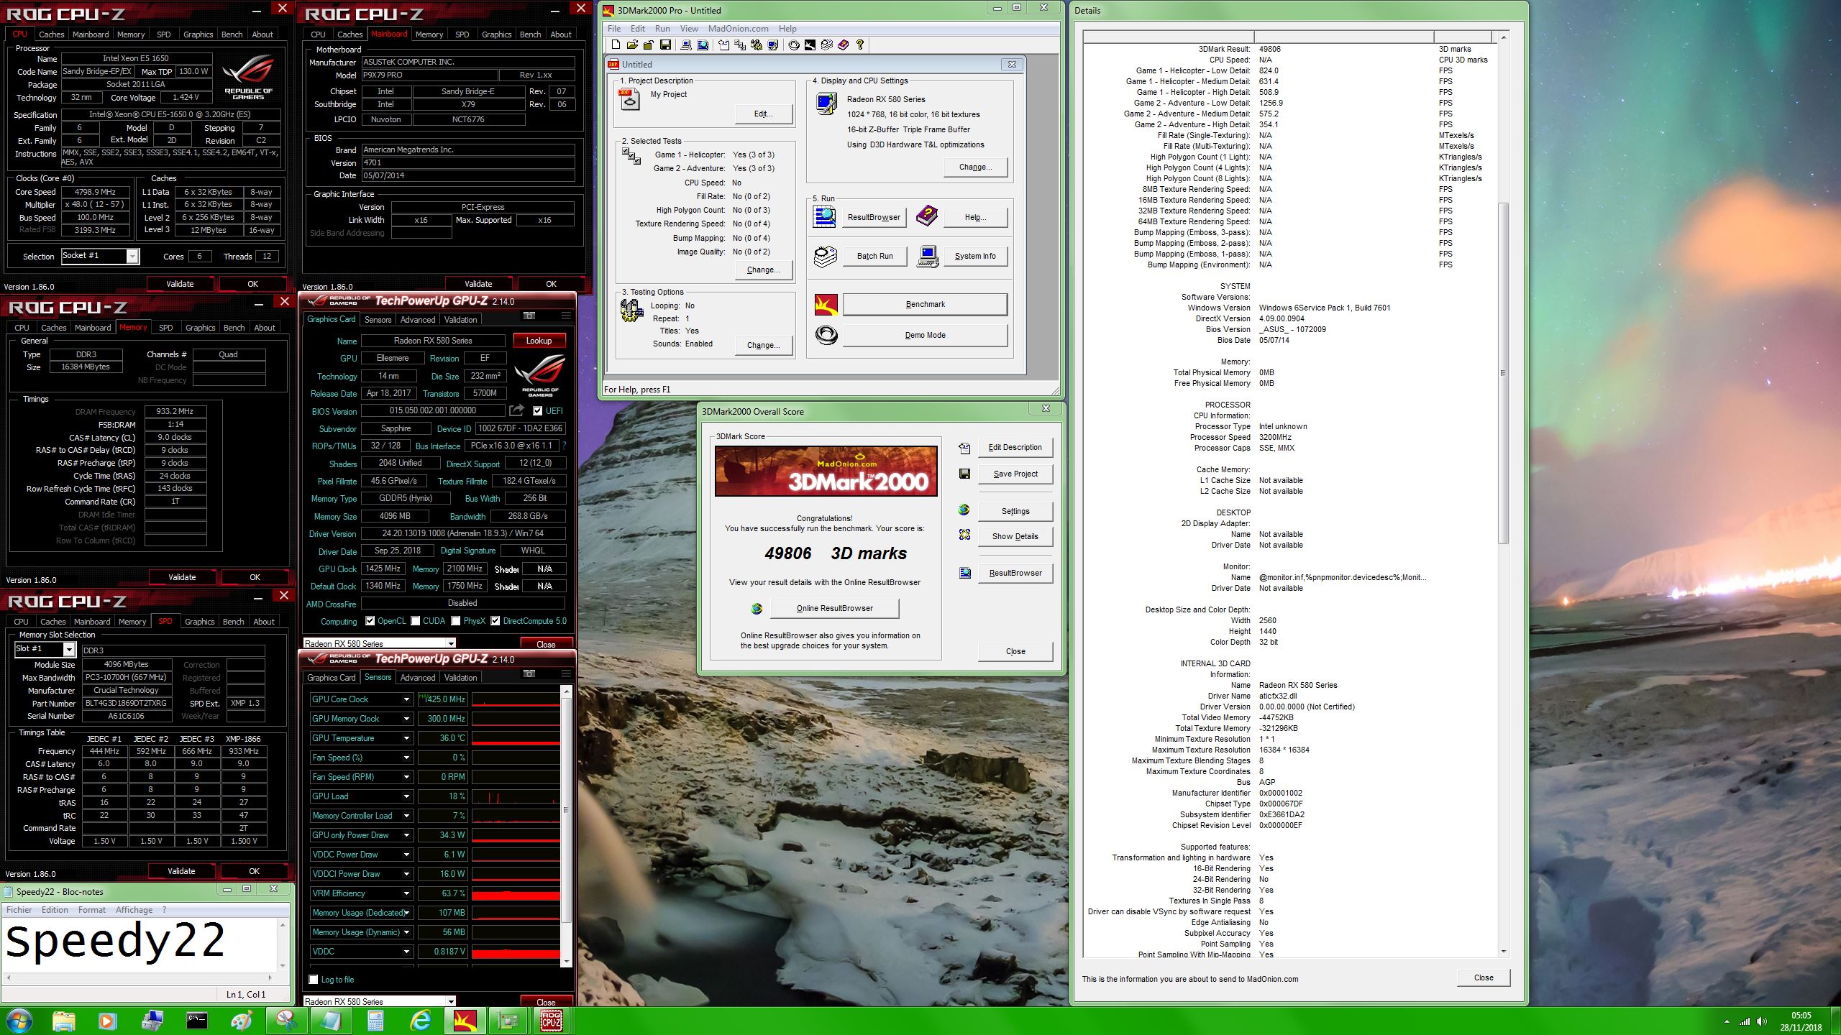Click bus interface question mark in GPU-Z
The image size is (1841, 1035).
pos(565,446)
